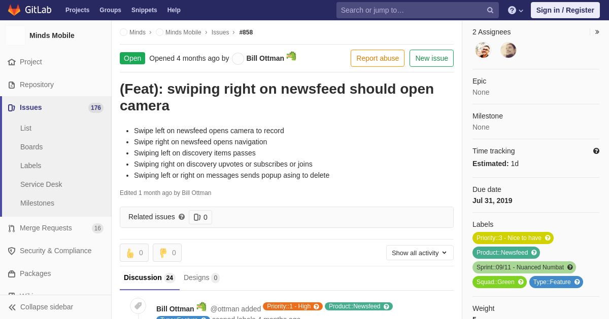Click the New issue button
Viewport: 609px width, 319px height.
(x=431, y=58)
